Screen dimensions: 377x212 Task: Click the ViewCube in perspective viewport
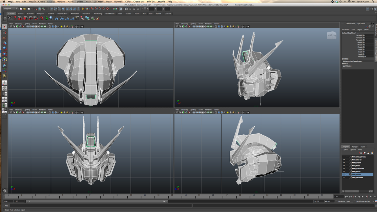[331, 36]
